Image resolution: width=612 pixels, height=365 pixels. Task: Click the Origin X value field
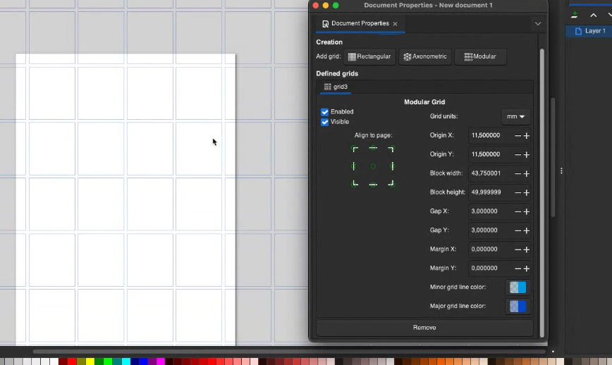pos(490,135)
